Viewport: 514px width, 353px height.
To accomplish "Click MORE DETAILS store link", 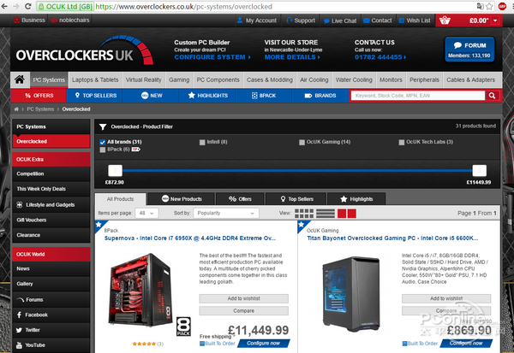I will click(x=292, y=57).
